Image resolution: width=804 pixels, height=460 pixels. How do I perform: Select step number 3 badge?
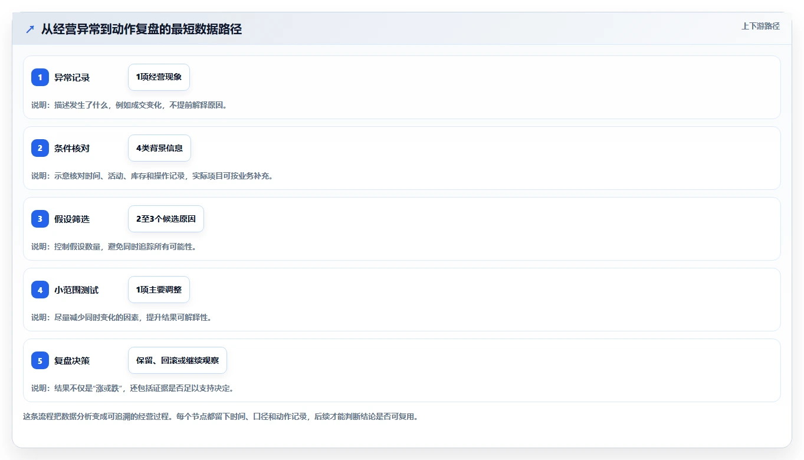click(40, 219)
